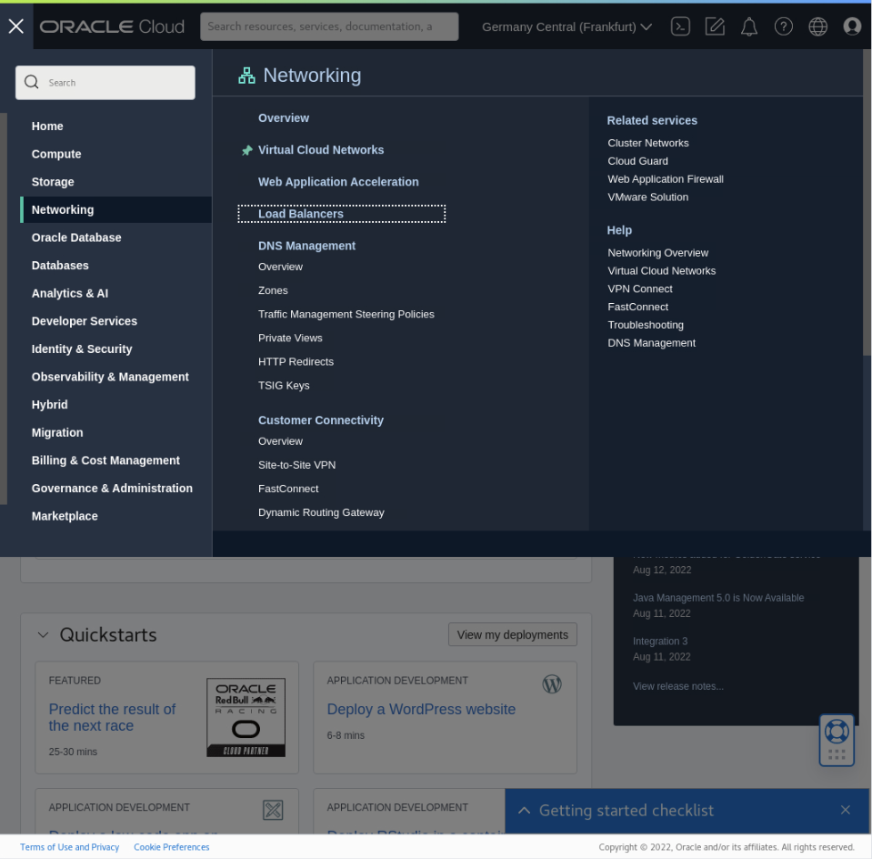Open TSIG Keys link
872x859 pixels.
click(284, 385)
